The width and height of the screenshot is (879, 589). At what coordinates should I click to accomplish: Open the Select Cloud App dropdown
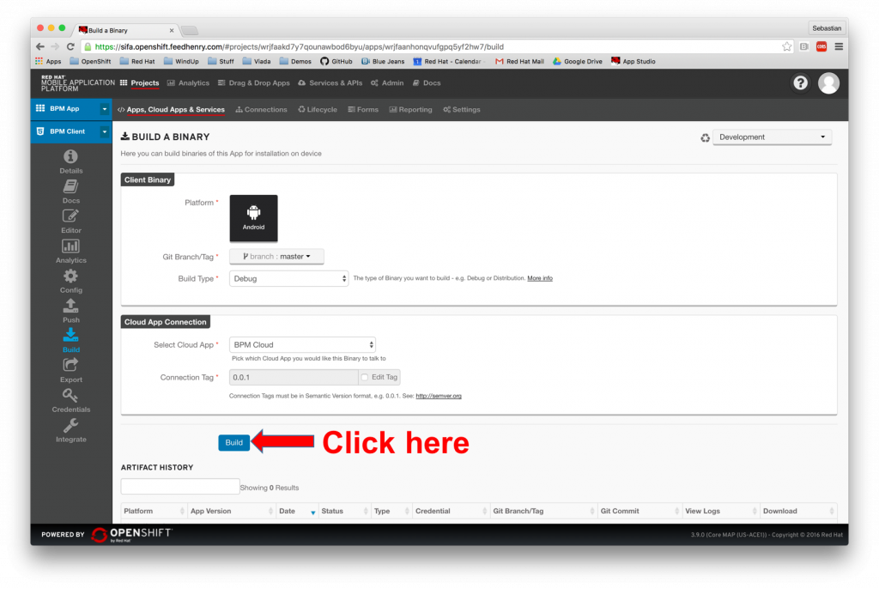[x=302, y=344]
